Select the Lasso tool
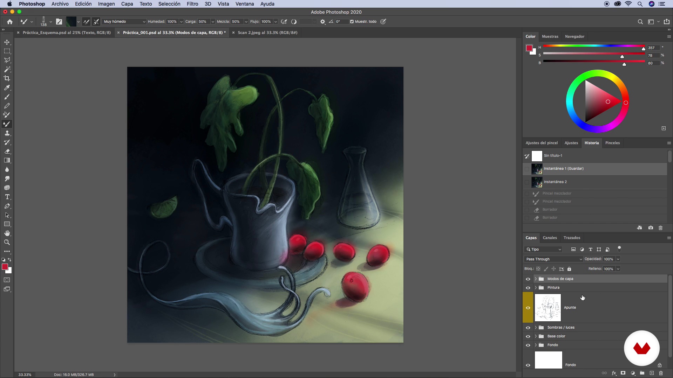 (x=7, y=60)
